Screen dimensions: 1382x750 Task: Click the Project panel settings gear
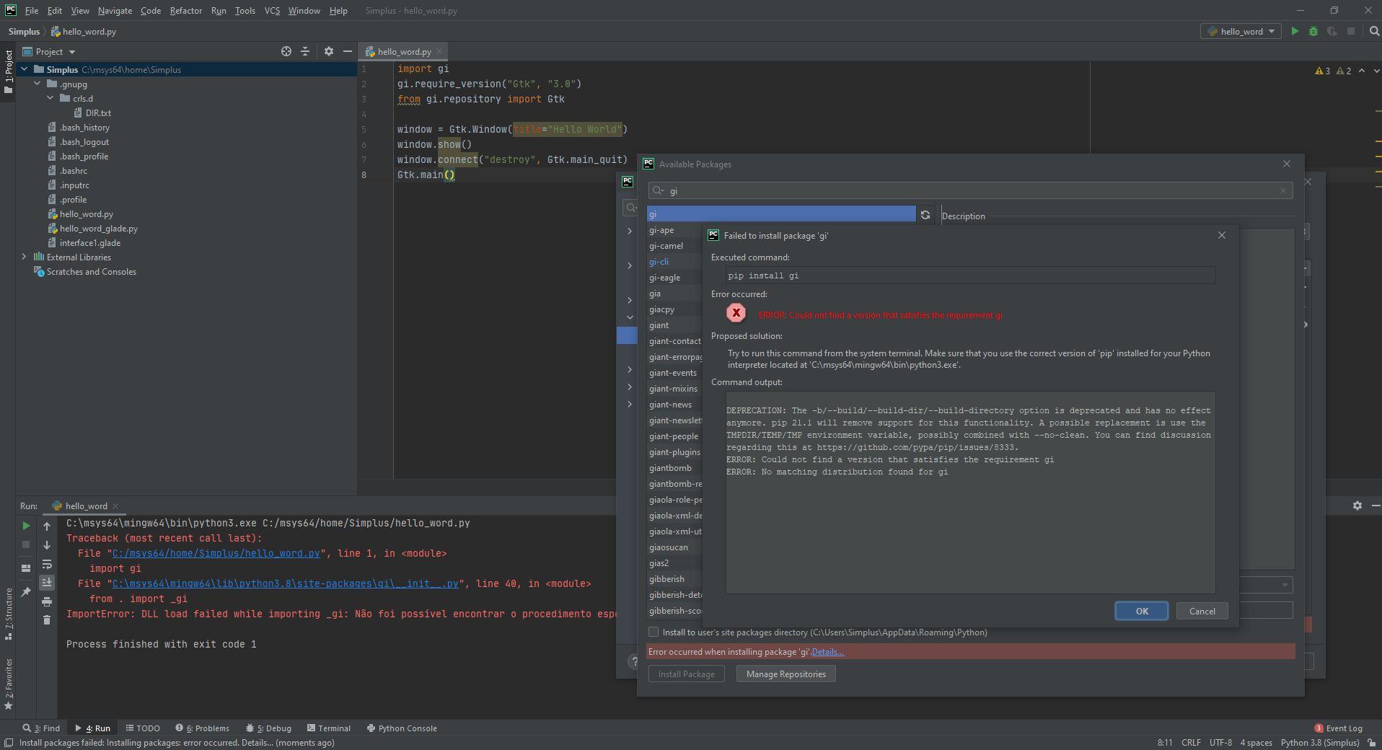(x=329, y=51)
